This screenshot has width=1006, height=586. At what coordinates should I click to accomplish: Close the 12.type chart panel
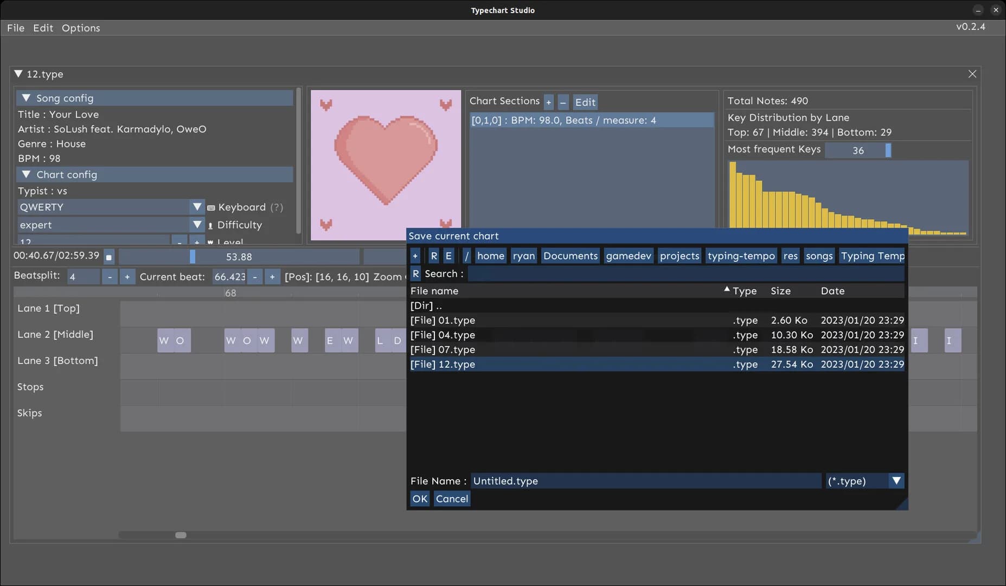tap(972, 74)
